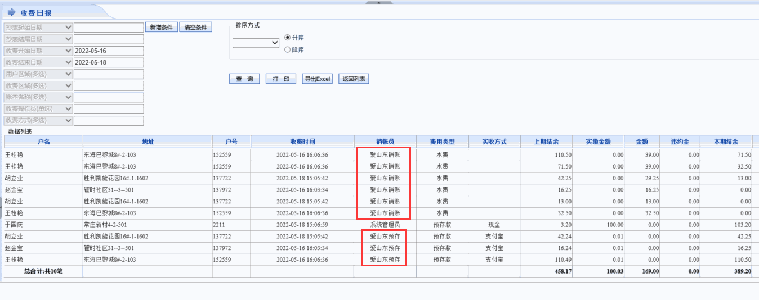Select the 降序 descending radio button
Screen dimensions: 759x300
point(288,50)
